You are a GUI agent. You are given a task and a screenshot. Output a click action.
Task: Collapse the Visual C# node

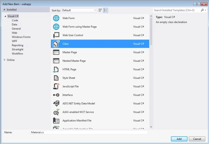pyautogui.click(x=5, y=16)
